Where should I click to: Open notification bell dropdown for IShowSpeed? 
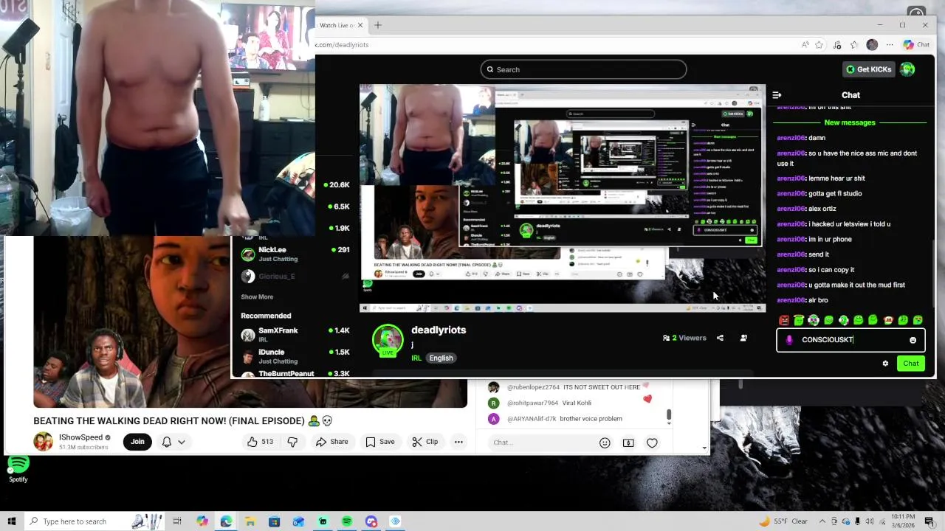tap(173, 442)
